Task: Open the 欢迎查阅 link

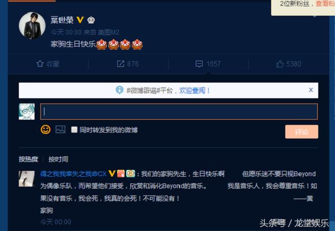Action: [192, 90]
